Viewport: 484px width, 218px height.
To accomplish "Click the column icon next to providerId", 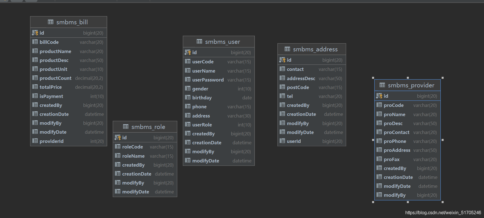I will click(35, 141).
